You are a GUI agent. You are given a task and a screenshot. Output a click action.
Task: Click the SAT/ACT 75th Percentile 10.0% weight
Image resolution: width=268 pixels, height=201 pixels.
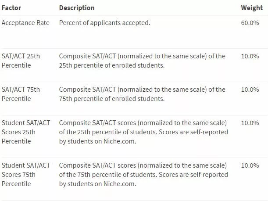tap(250, 90)
